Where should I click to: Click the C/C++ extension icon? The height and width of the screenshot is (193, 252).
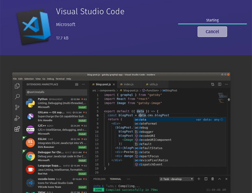click(x=30, y=130)
